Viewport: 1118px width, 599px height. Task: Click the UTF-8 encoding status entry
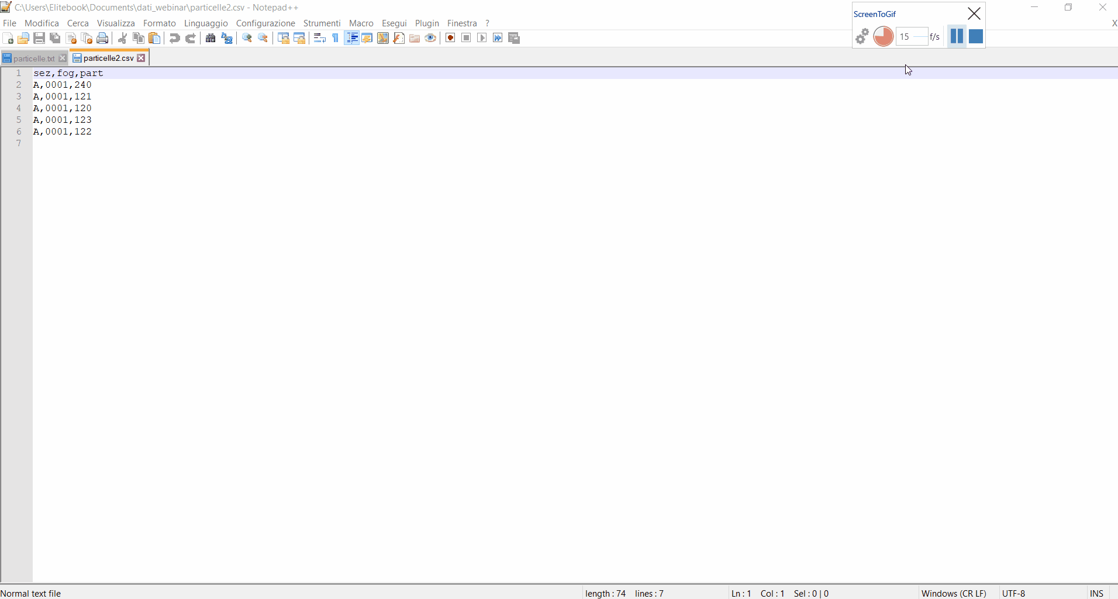(1014, 593)
